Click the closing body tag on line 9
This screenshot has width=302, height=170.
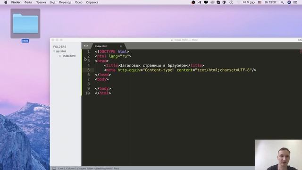(103, 88)
